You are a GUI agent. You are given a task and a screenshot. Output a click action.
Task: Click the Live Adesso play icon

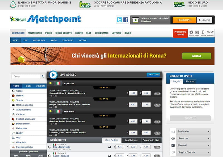tap(53, 75)
